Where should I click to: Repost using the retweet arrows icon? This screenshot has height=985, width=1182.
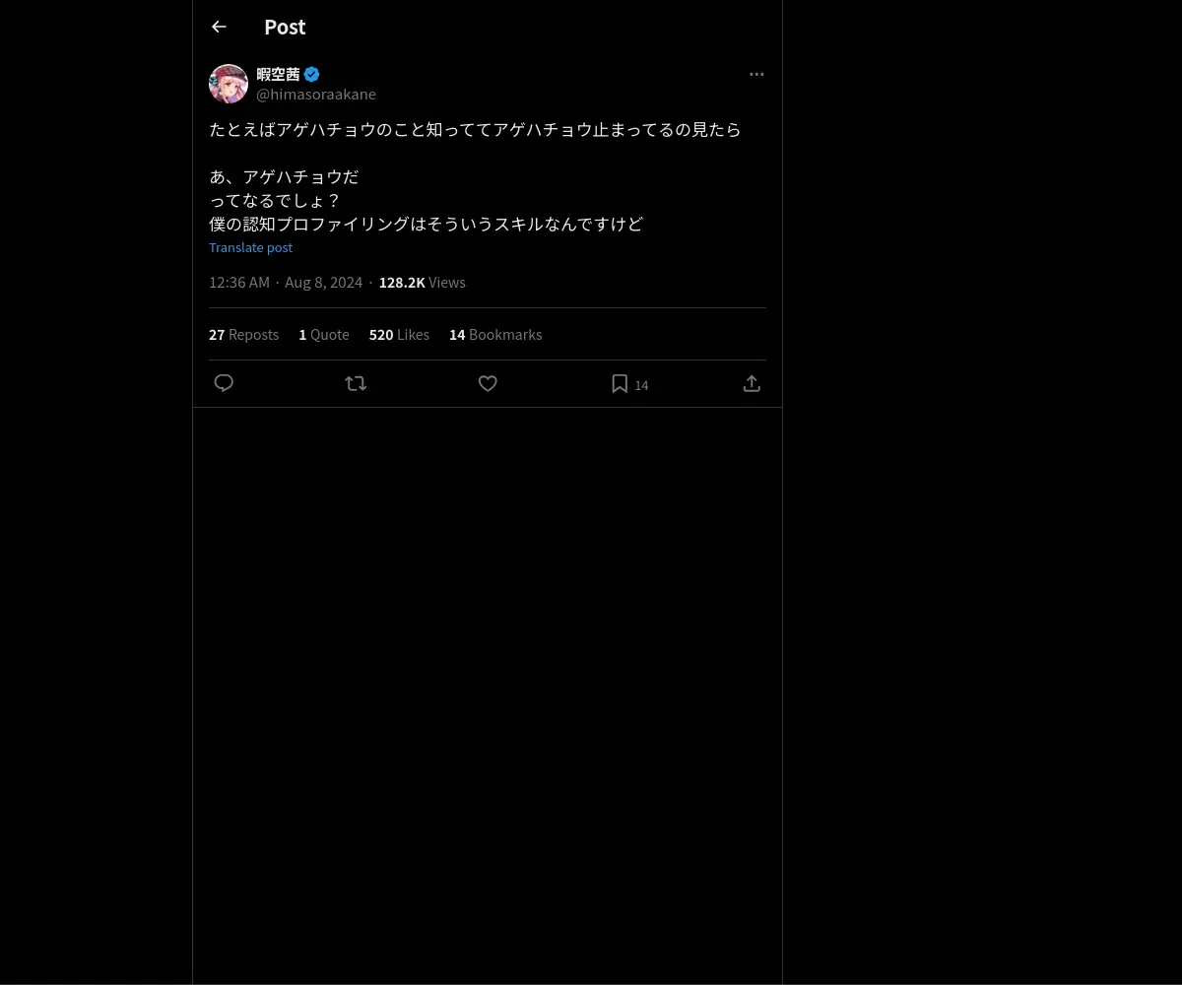[356, 383]
